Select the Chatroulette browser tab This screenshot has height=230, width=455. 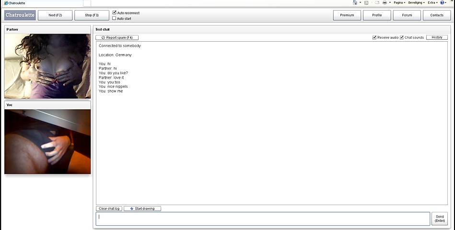point(44,3)
